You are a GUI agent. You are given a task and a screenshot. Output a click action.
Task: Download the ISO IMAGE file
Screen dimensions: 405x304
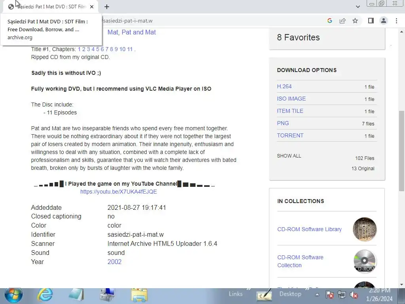291,99
